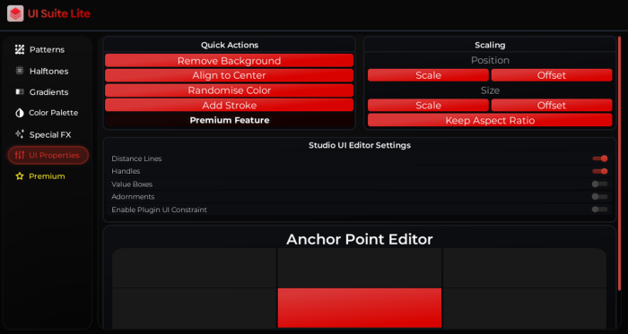Disable the Handles toggle
The image size is (628, 334).
pos(600,171)
